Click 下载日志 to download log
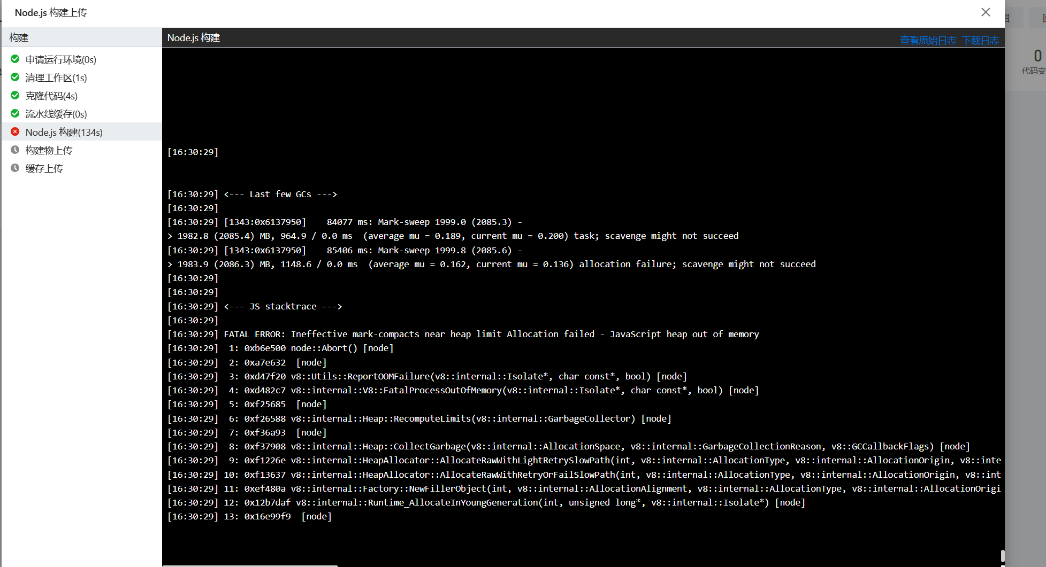Image resolution: width=1046 pixels, height=567 pixels. click(x=980, y=40)
